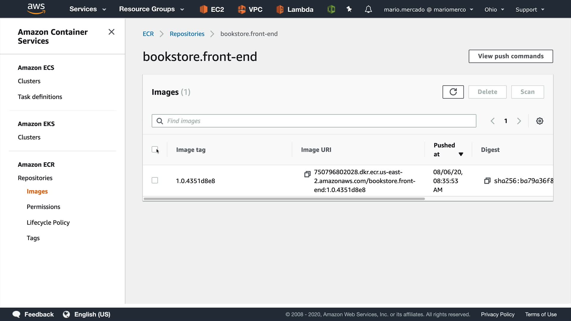Open Permissions in the sidebar
The width and height of the screenshot is (571, 321).
click(x=43, y=207)
